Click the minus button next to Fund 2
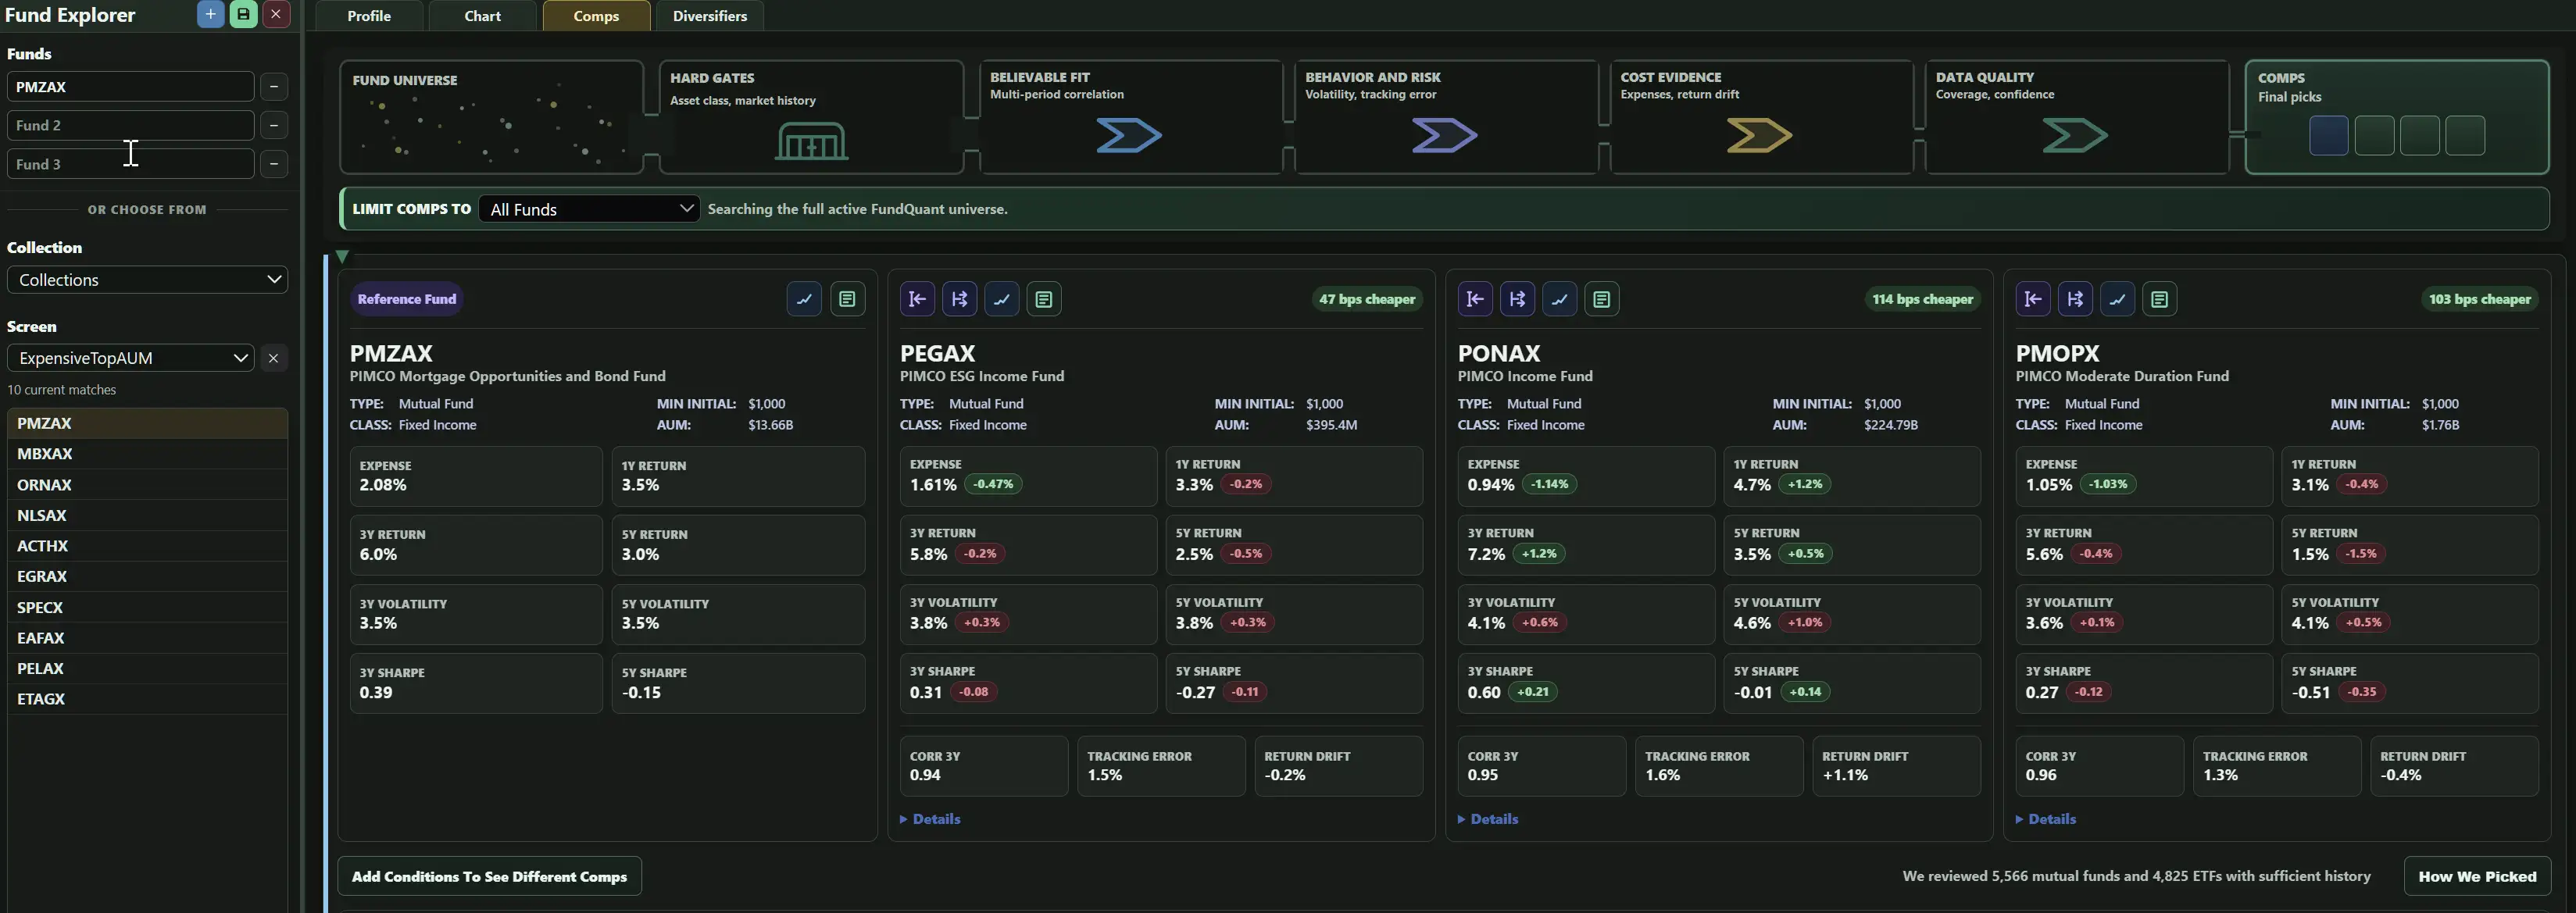The height and width of the screenshot is (913, 2576). 274,125
